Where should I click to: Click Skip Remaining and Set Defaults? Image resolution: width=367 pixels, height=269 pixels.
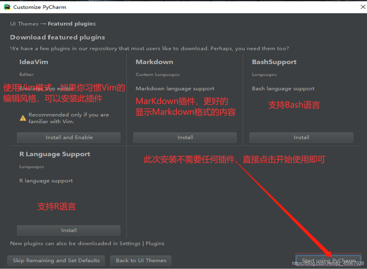pos(56,260)
